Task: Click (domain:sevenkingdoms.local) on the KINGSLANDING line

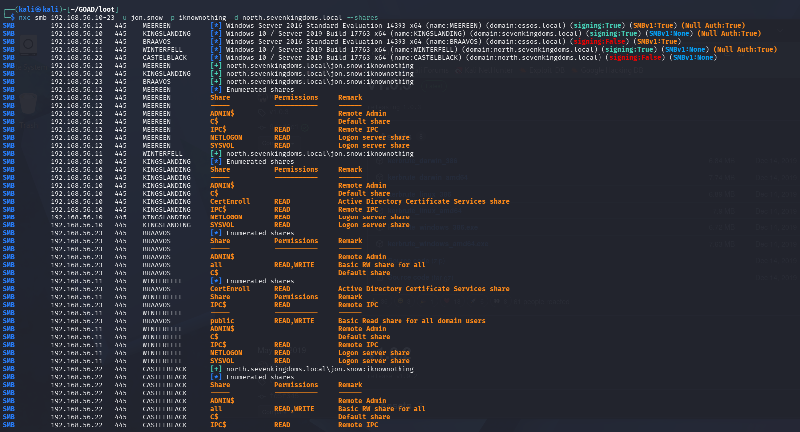Action: tap(526, 33)
